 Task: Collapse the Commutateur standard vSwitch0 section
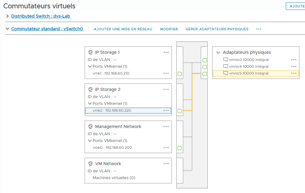click(7, 29)
